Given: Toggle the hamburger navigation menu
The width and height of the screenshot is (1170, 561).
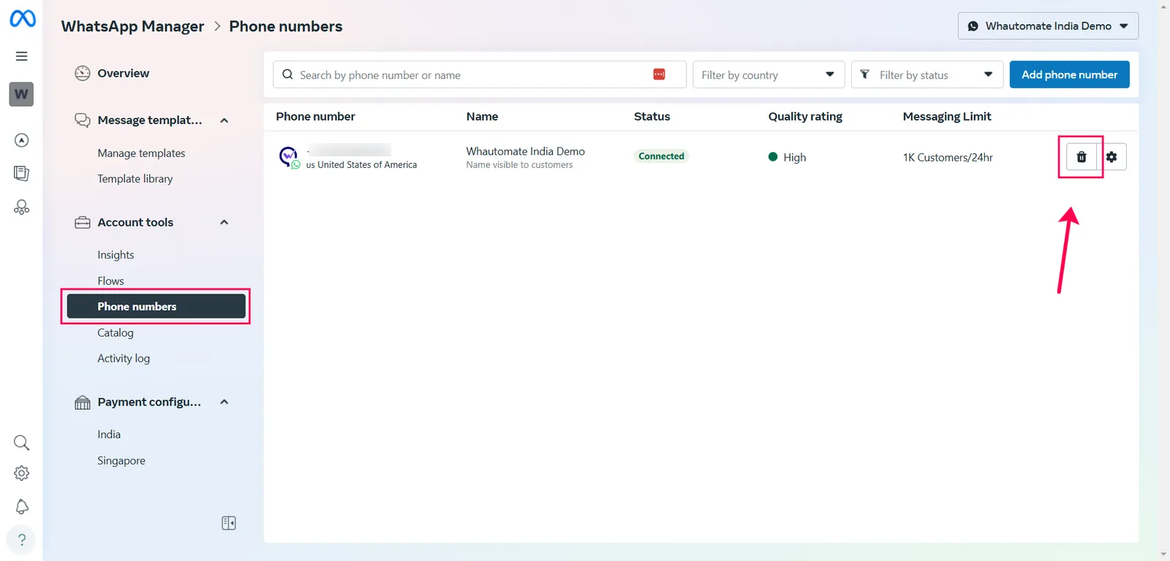Looking at the screenshot, I should point(22,56).
